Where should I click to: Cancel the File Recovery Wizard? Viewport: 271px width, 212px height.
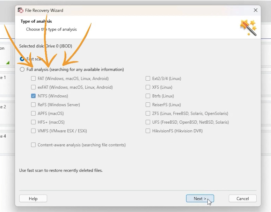[242, 198]
